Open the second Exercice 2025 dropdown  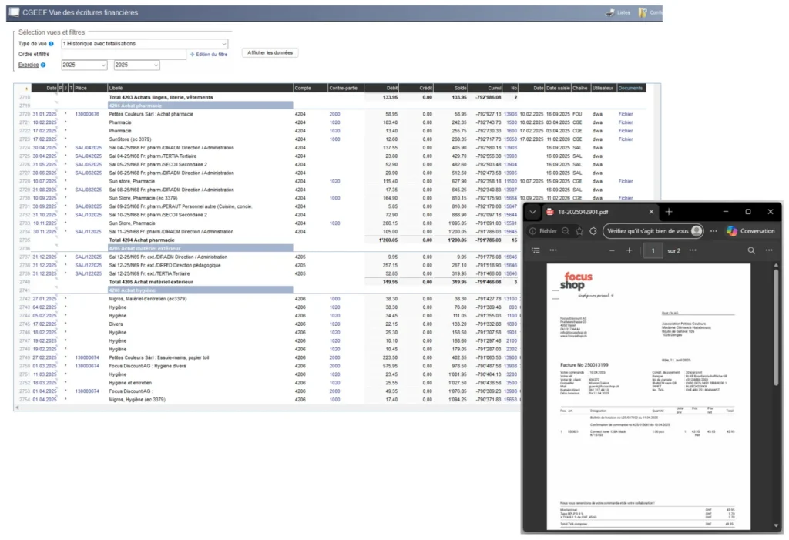click(136, 65)
